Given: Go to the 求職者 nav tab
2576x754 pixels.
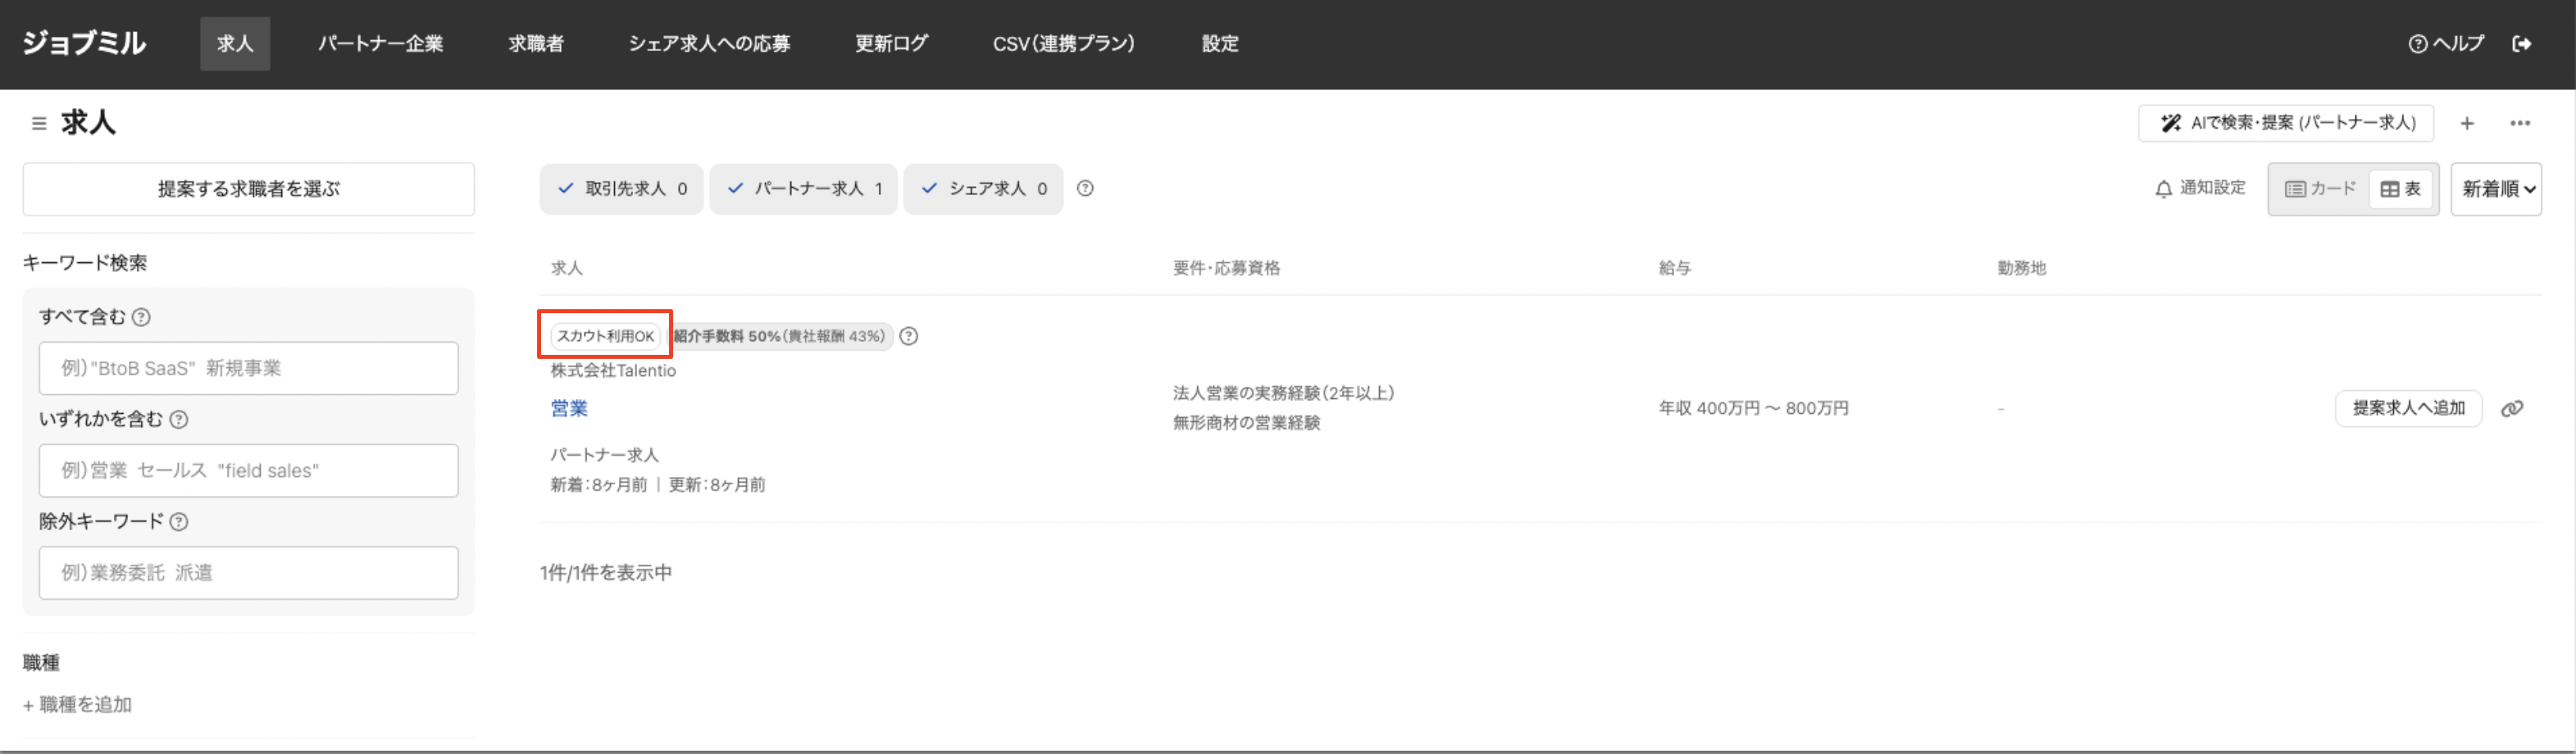Looking at the screenshot, I should 536,43.
